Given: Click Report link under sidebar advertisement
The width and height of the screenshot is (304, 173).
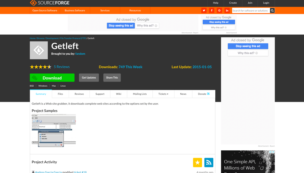Looking at the screenshot, I should (272, 146).
